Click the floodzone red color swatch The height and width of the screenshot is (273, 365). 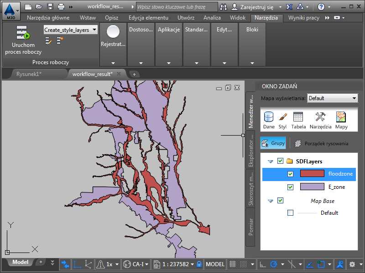[312, 174]
